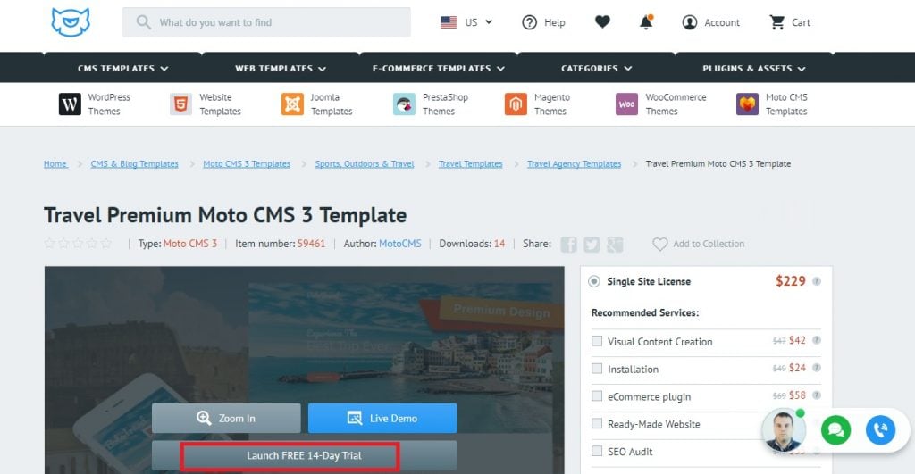Type in the search input field
This screenshot has height=474, width=915.
pos(277,22)
